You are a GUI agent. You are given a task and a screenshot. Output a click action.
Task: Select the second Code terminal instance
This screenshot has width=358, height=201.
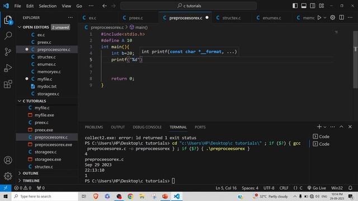tap(321, 144)
